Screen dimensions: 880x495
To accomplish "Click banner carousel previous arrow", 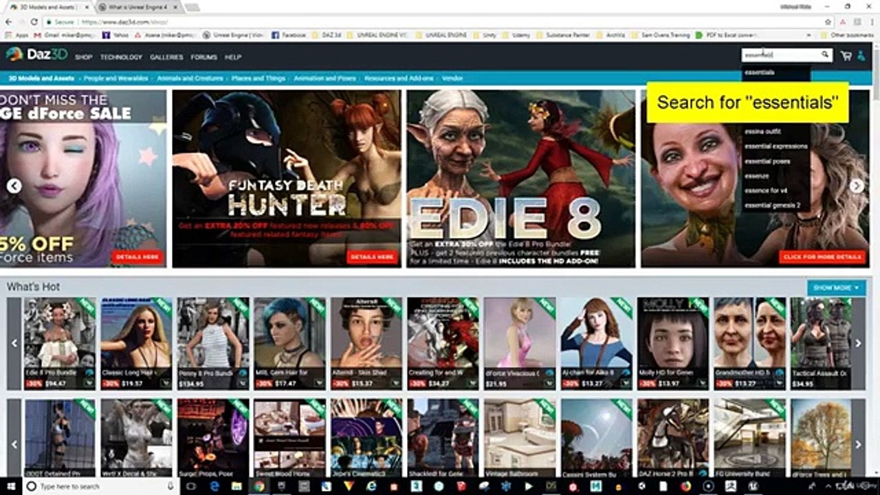I will point(14,186).
